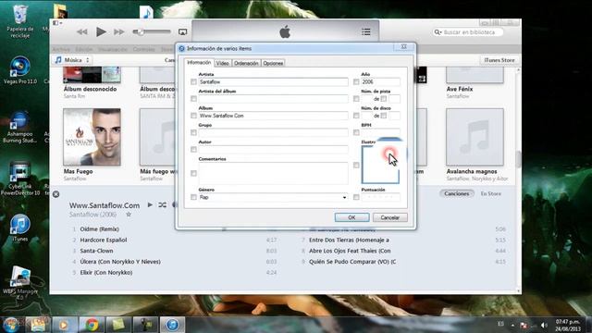Open the Archivo menu in iTunes

click(x=61, y=49)
